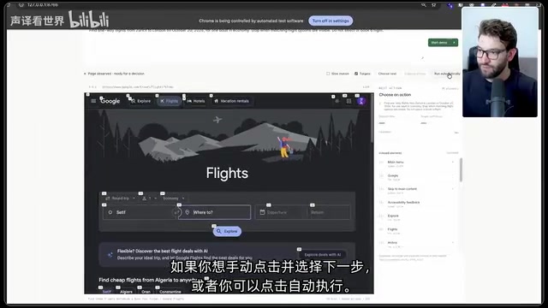Select the Algiers city chip
The height and width of the screenshot is (308, 548).
click(x=126, y=291)
